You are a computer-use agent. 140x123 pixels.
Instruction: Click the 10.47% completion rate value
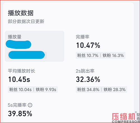pyautogui.click(x=88, y=45)
